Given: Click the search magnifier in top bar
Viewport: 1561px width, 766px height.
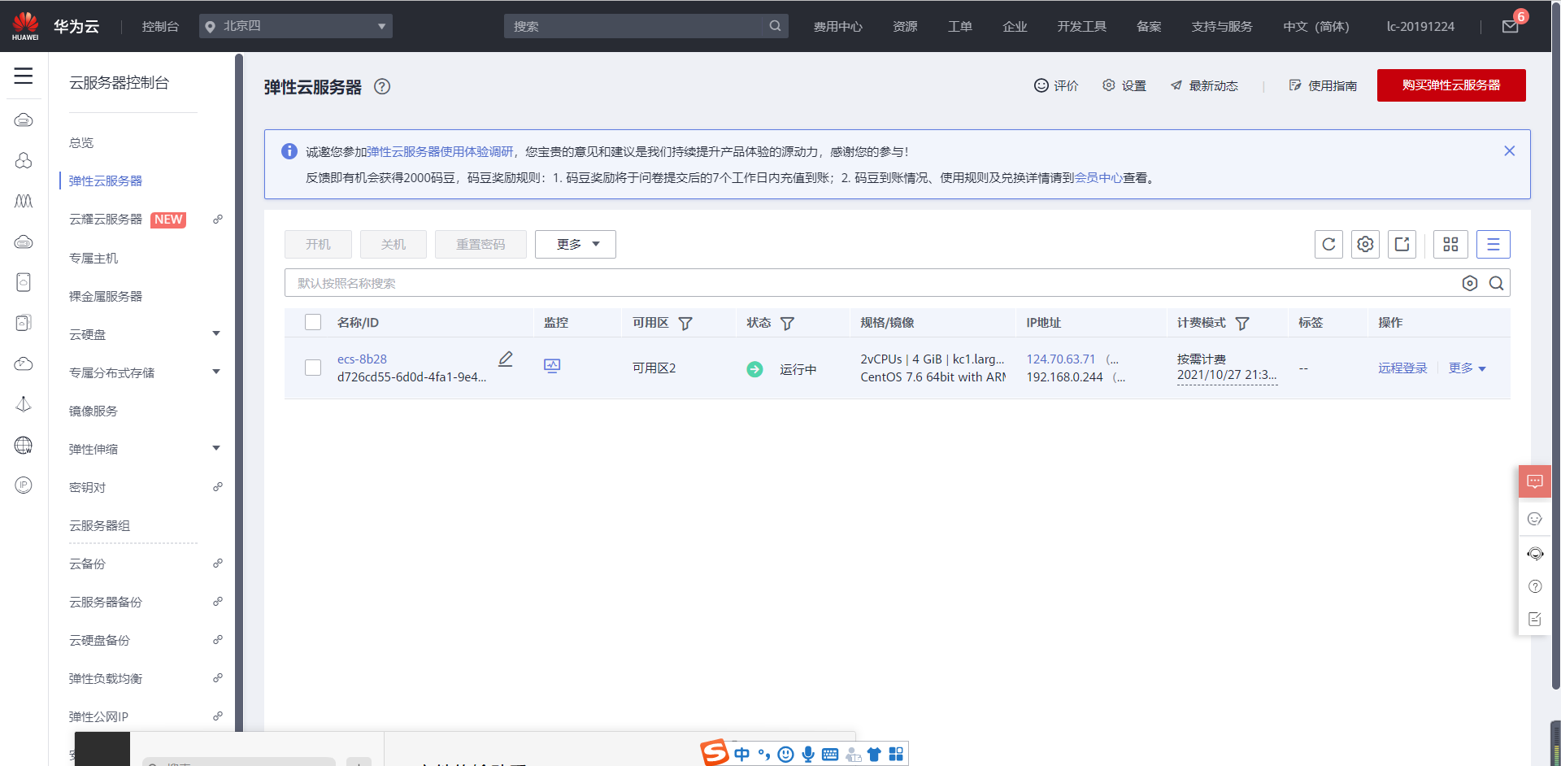Looking at the screenshot, I should tap(775, 26).
